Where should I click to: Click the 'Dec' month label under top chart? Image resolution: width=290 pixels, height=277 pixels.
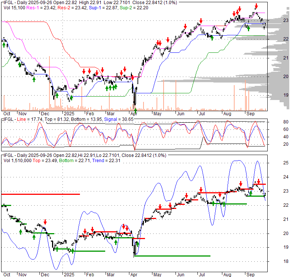click(45, 114)
